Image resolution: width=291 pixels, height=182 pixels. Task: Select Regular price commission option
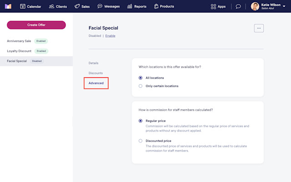[x=140, y=121]
